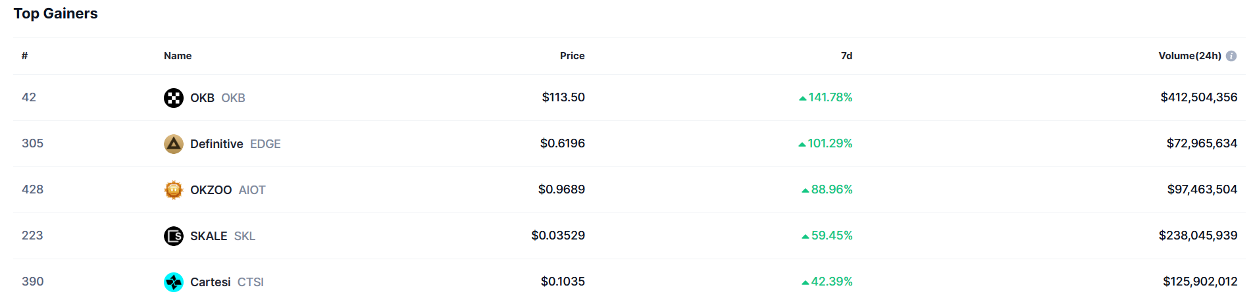Viewport: 1253px width, 302px height.
Task: Sort table by Price column header
Action: pyautogui.click(x=572, y=56)
